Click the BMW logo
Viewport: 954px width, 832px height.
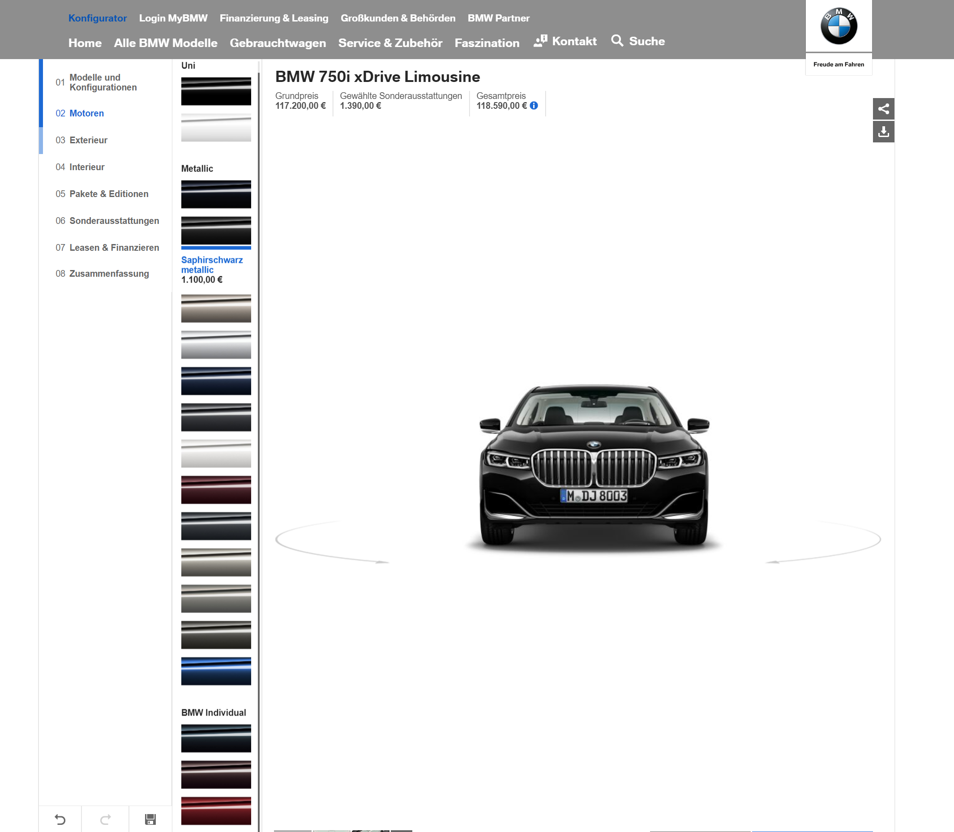838,26
